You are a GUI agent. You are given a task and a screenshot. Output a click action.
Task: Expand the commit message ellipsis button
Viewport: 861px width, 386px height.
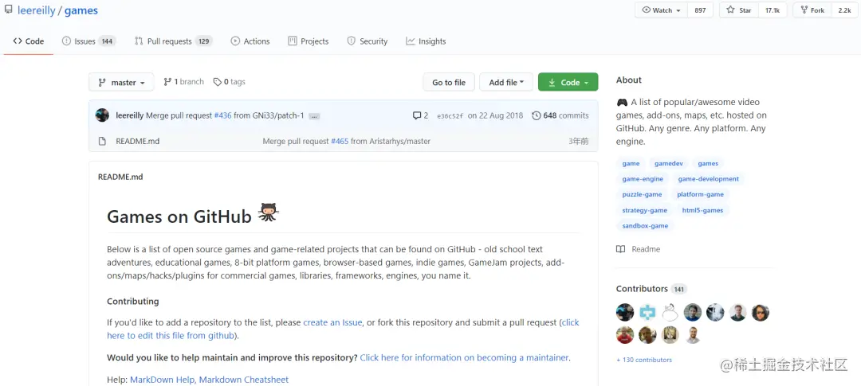[x=314, y=115]
